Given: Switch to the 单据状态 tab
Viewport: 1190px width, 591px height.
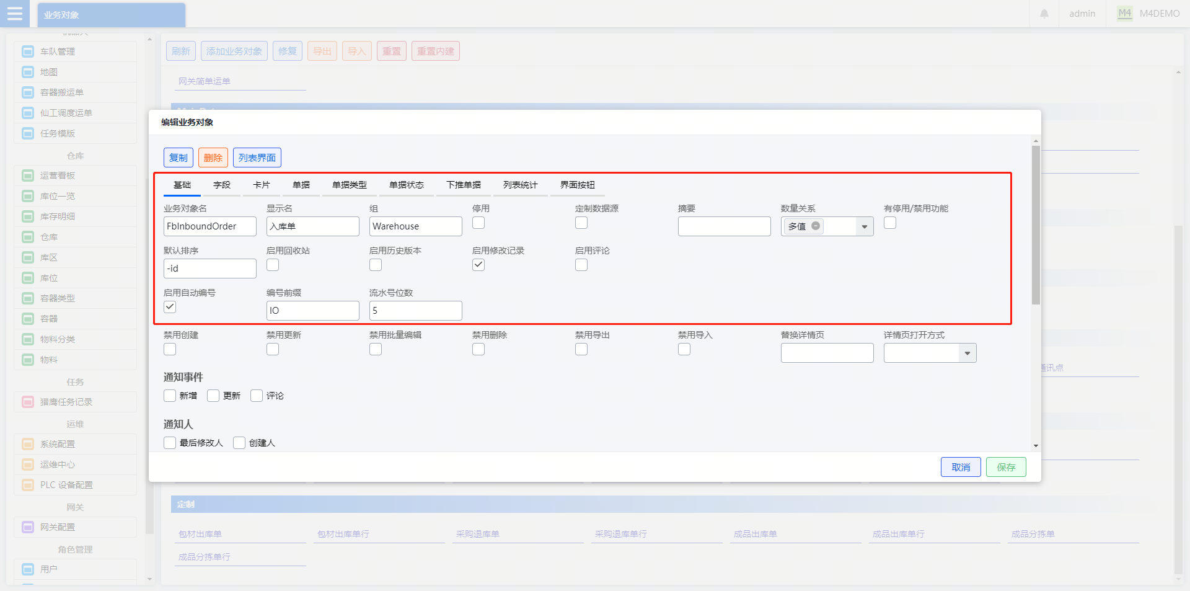Looking at the screenshot, I should tap(407, 185).
